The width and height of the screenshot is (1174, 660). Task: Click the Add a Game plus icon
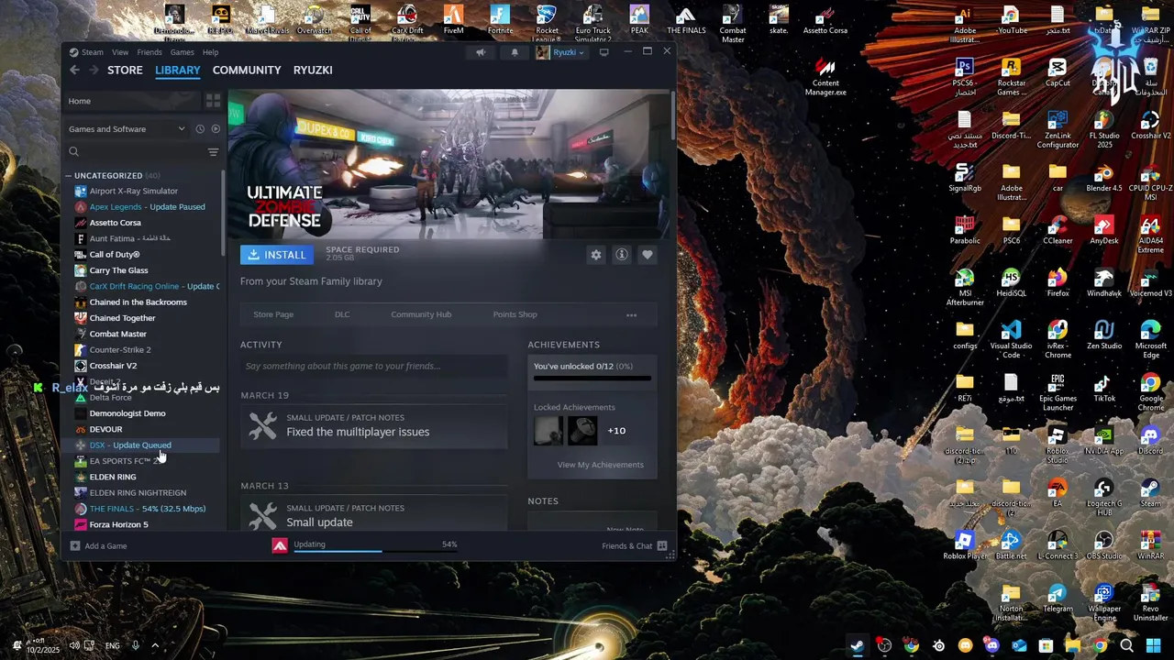coord(75,545)
